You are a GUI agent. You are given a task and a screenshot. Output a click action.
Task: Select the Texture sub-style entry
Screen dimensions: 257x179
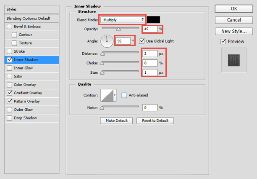[x=25, y=43]
